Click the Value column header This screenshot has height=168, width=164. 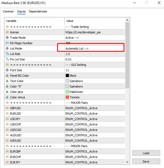coord(95,21)
